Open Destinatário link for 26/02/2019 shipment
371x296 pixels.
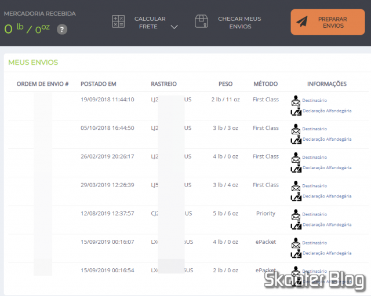[x=314, y=158]
